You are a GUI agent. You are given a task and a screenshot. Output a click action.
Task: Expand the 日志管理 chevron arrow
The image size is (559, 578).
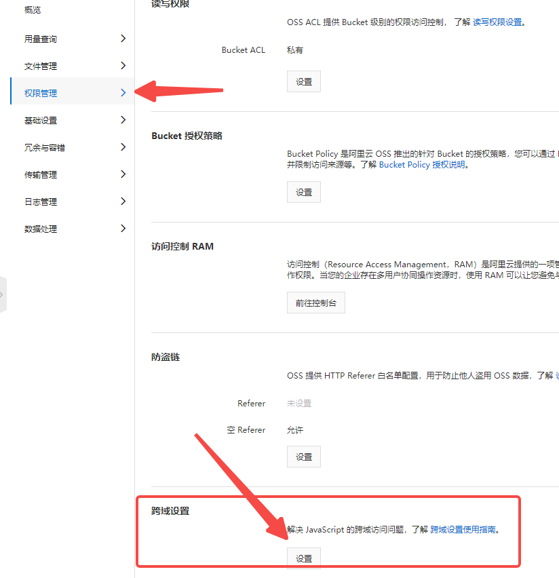(x=123, y=201)
